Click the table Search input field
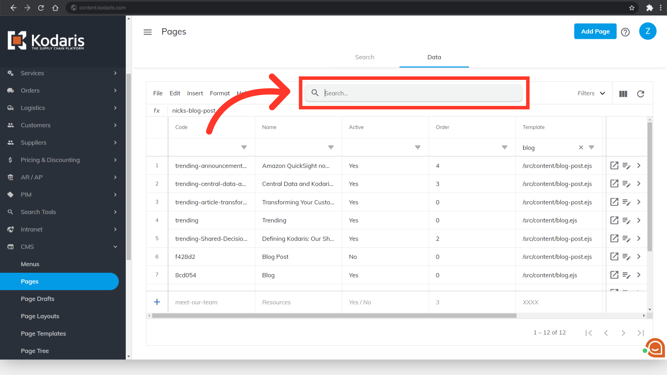Image resolution: width=667 pixels, height=375 pixels. tap(413, 93)
